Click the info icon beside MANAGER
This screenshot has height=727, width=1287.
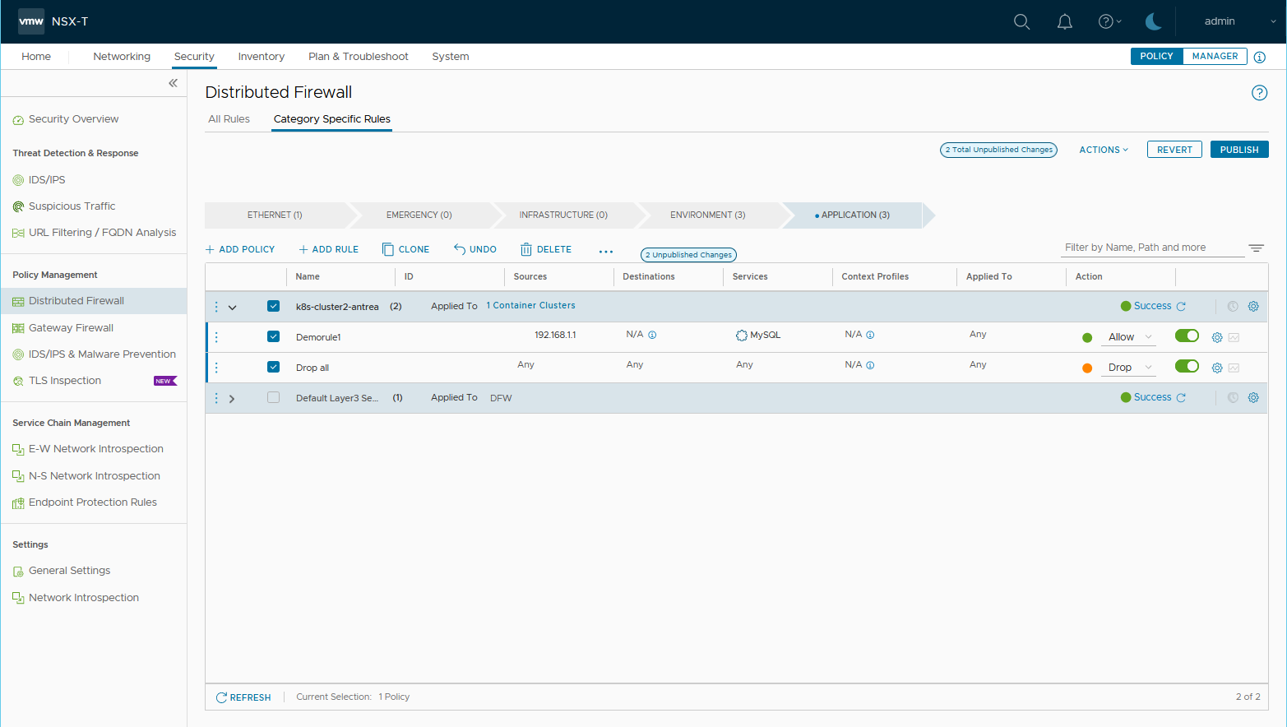tap(1259, 57)
